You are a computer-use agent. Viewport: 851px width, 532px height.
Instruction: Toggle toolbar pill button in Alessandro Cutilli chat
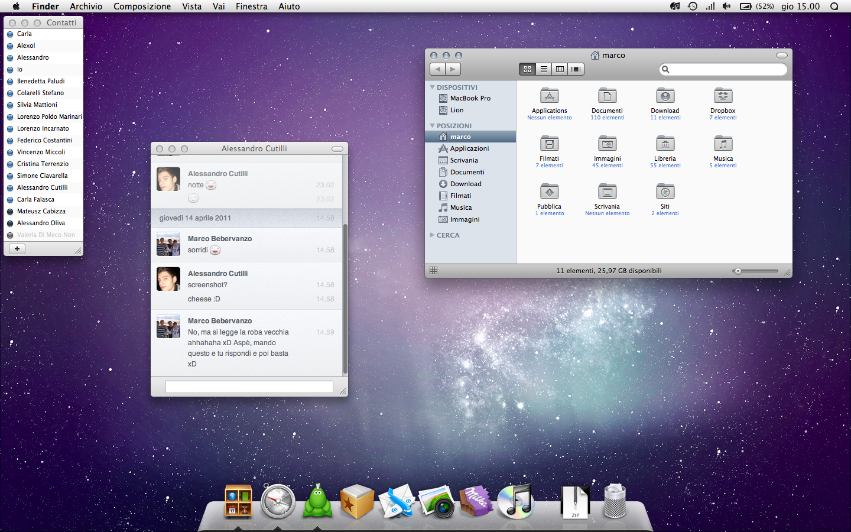click(x=337, y=149)
